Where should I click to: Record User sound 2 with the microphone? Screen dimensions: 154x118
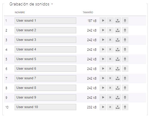click(125, 30)
